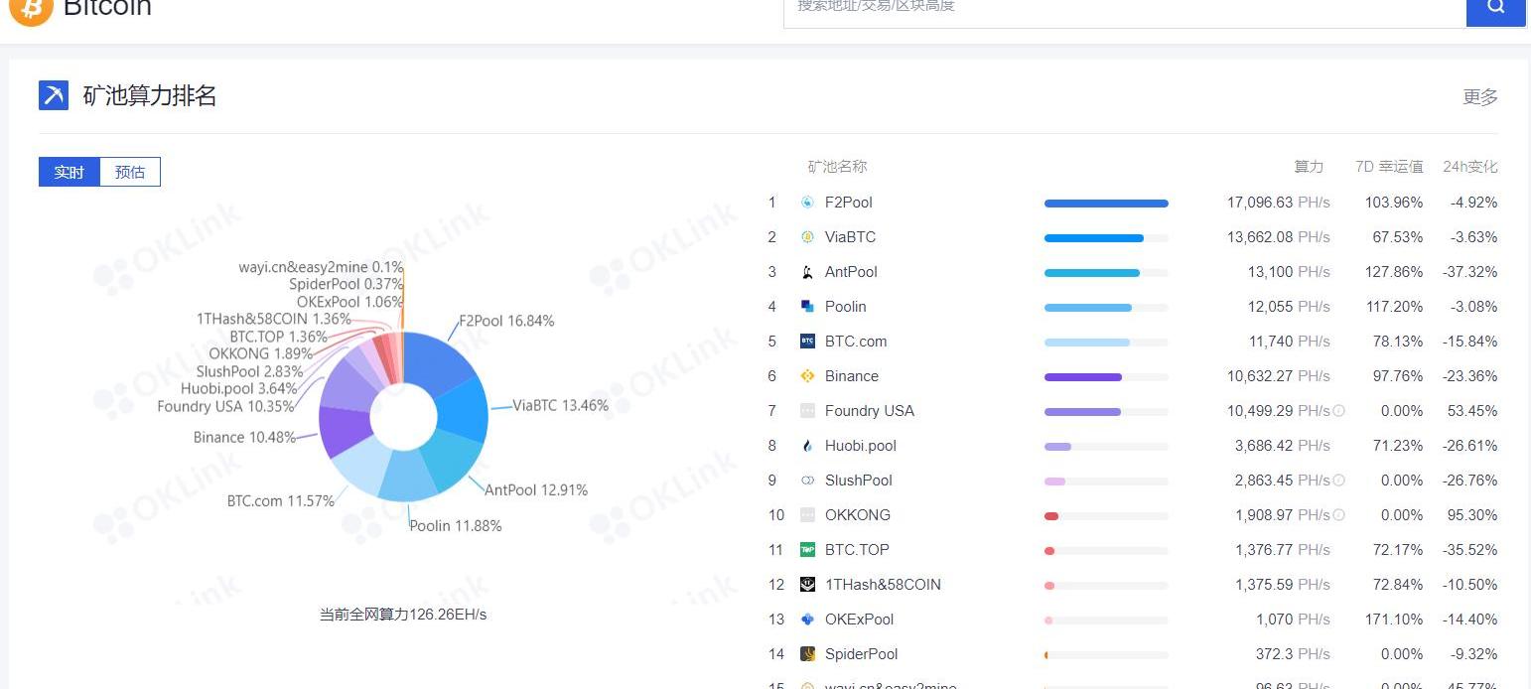The image size is (1531, 689).
Task: Click the 171.10% luck value for OKExPool
Action: (x=1395, y=620)
